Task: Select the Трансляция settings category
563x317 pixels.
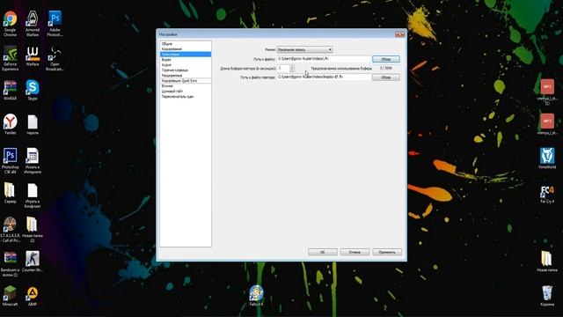Action: [x=186, y=55]
